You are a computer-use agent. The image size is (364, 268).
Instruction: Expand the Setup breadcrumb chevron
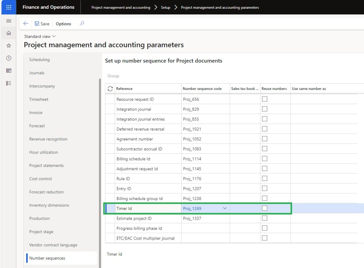click(176, 7)
